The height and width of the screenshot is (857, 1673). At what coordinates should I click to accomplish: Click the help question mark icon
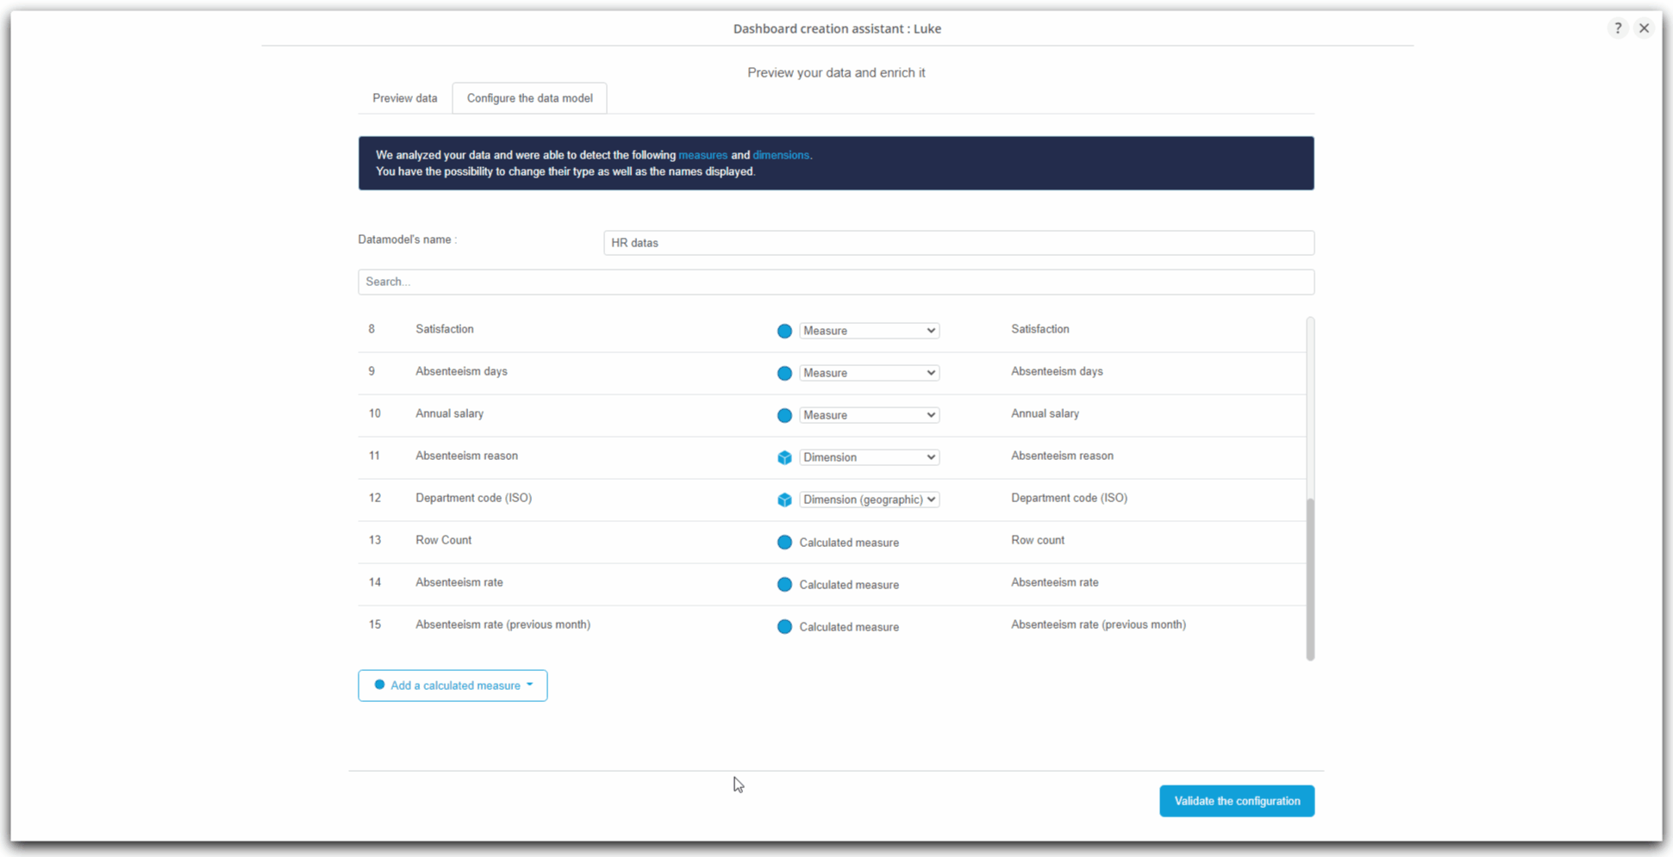click(1617, 28)
